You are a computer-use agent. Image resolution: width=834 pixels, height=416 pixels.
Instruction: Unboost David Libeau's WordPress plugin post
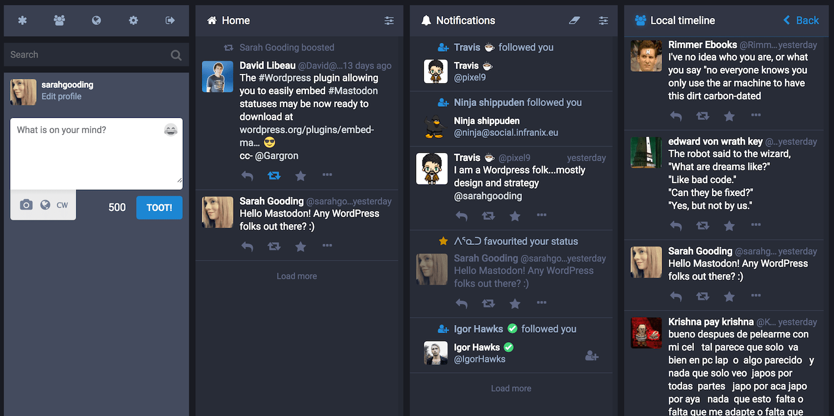[274, 176]
